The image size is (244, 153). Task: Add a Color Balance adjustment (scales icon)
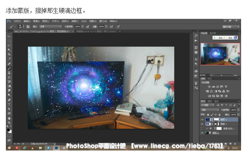click(x=211, y=91)
